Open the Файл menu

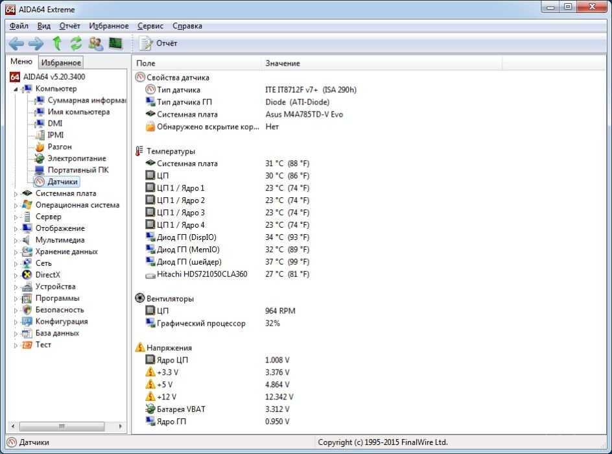click(19, 26)
